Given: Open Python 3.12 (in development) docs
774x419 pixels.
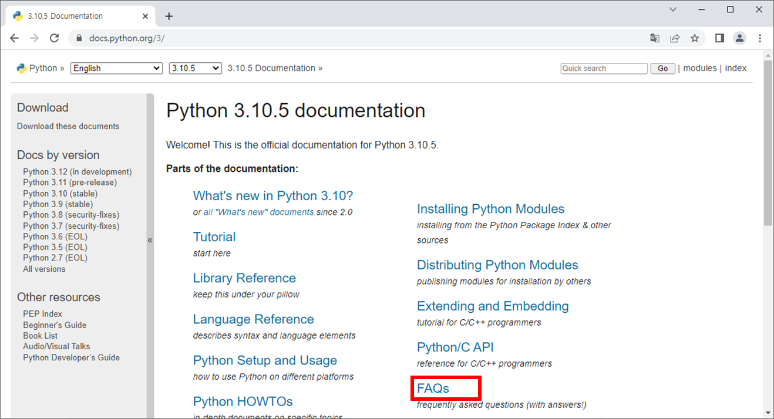Looking at the screenshot, I should [78, 172].
